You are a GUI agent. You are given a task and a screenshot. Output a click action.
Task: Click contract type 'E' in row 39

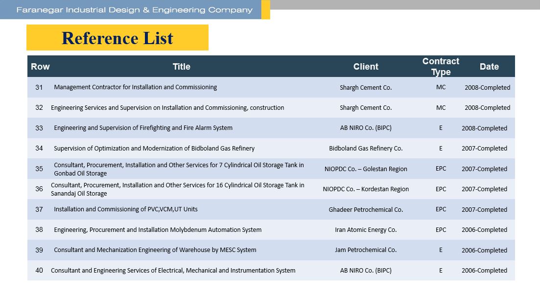441,250
